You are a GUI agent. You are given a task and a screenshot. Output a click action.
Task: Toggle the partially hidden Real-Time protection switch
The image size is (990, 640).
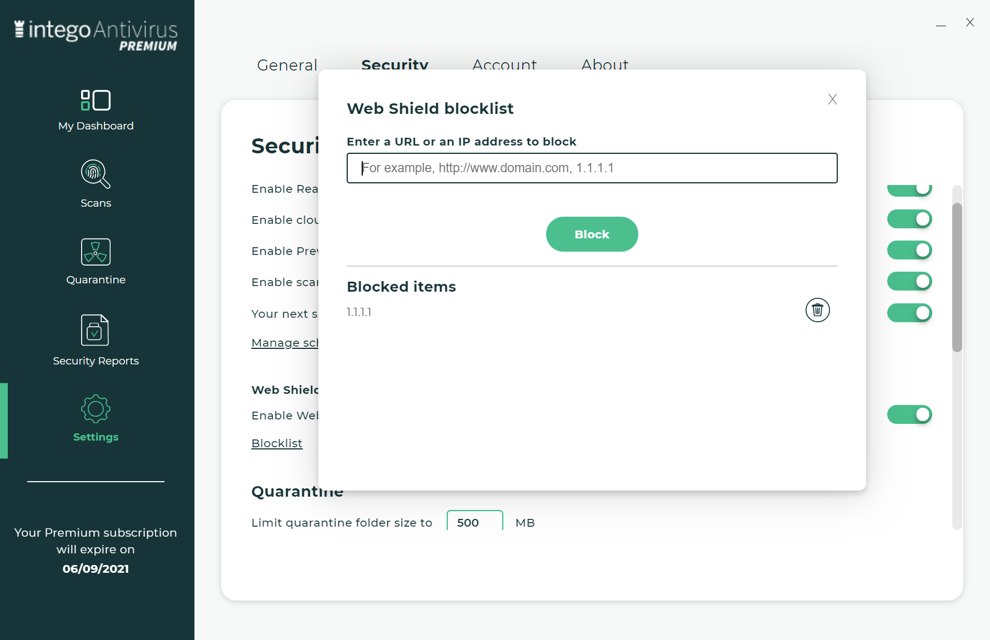click(909, 191)
